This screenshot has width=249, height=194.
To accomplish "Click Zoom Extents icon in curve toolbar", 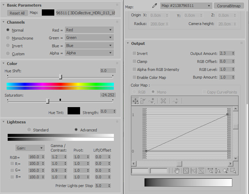I will [186, 171].
